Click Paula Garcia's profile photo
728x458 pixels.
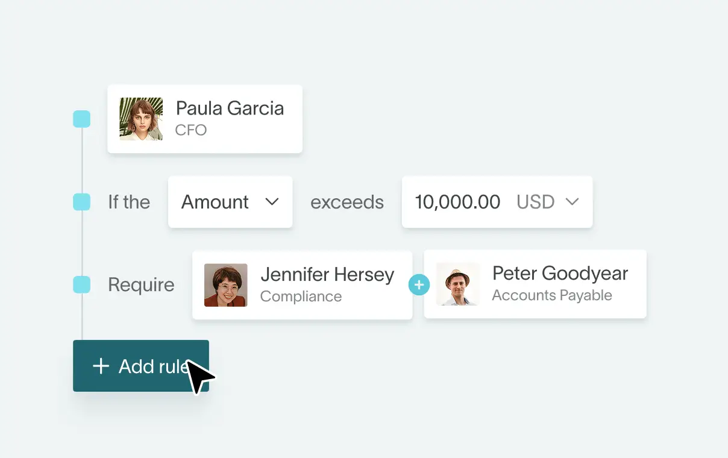click(x=140, y=119)
